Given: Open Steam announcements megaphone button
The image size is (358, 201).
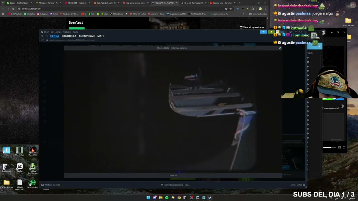Looking at the screenshot, I should pos(263,32).
